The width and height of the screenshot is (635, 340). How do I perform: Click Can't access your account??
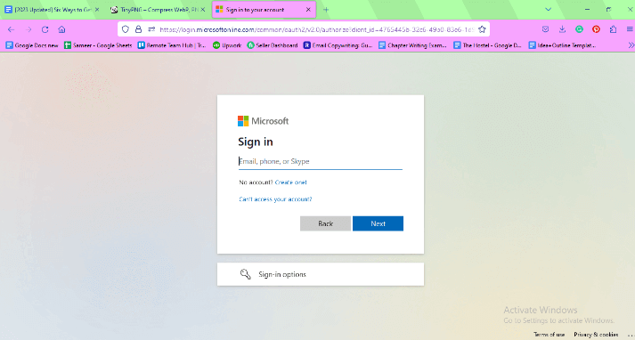coord(275,199)
